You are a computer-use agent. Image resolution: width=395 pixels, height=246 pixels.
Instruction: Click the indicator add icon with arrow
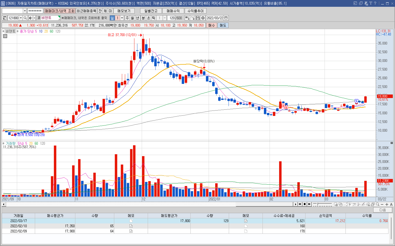point(187,18)
